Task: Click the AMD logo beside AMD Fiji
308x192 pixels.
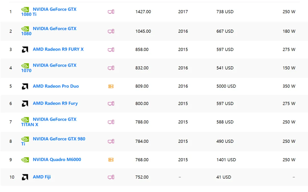Action: coord(25,177)
